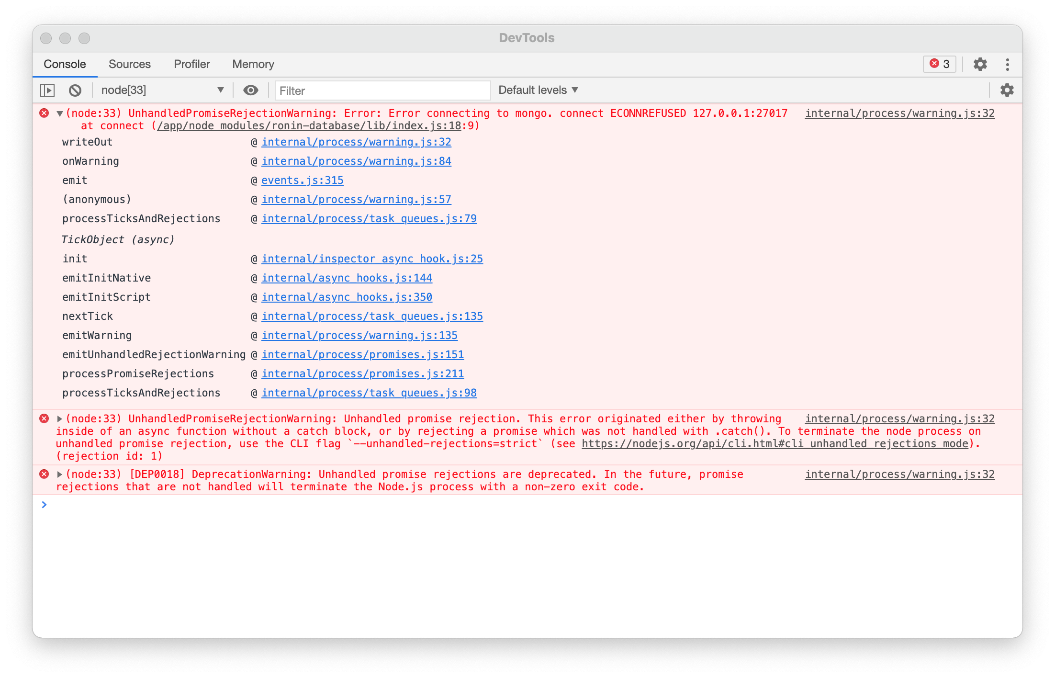
Task: Open the Default levels dropdown
Action: pyautogui.click(x=538, y=90)
